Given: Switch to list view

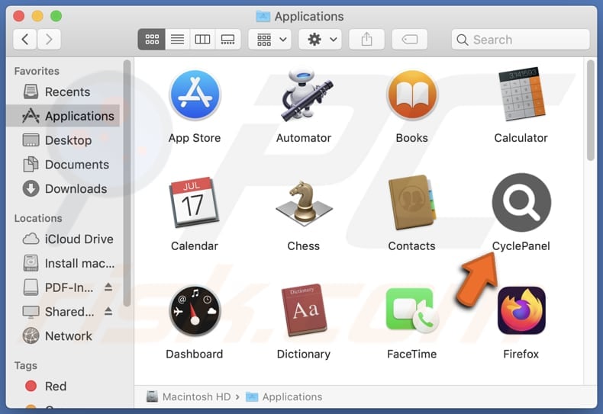Looking at the screenshot, I should click(x=177, y=39).
